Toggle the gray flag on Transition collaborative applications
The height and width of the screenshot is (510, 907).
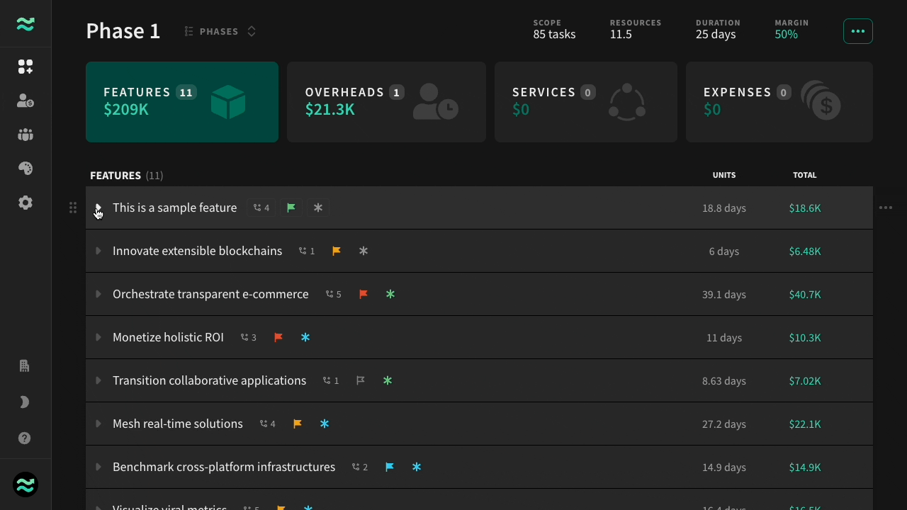(361, 380)
